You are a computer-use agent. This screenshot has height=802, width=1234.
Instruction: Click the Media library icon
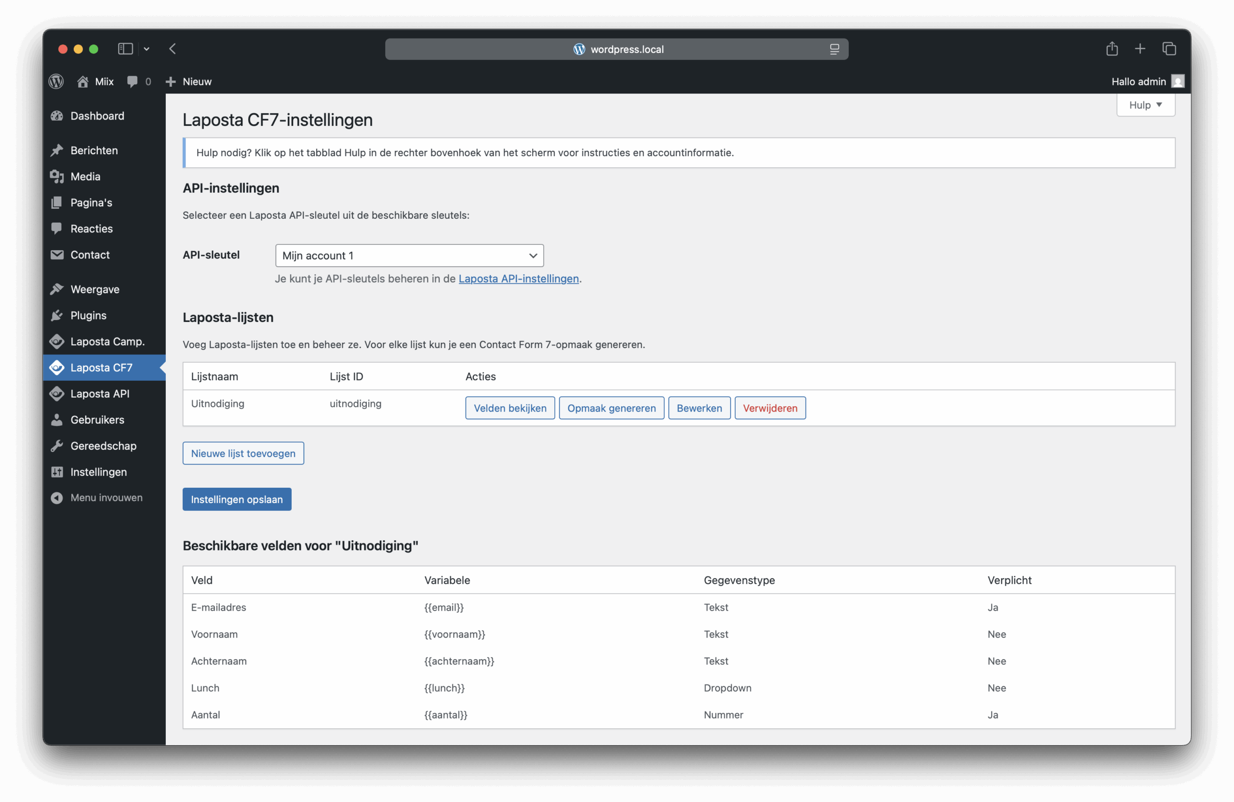(x=57, y=176)
